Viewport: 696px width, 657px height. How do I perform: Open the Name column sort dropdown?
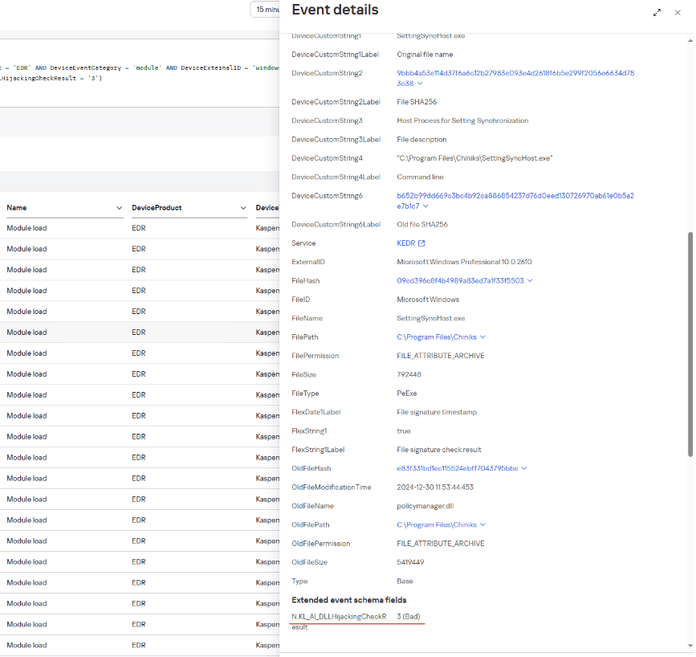117,207
